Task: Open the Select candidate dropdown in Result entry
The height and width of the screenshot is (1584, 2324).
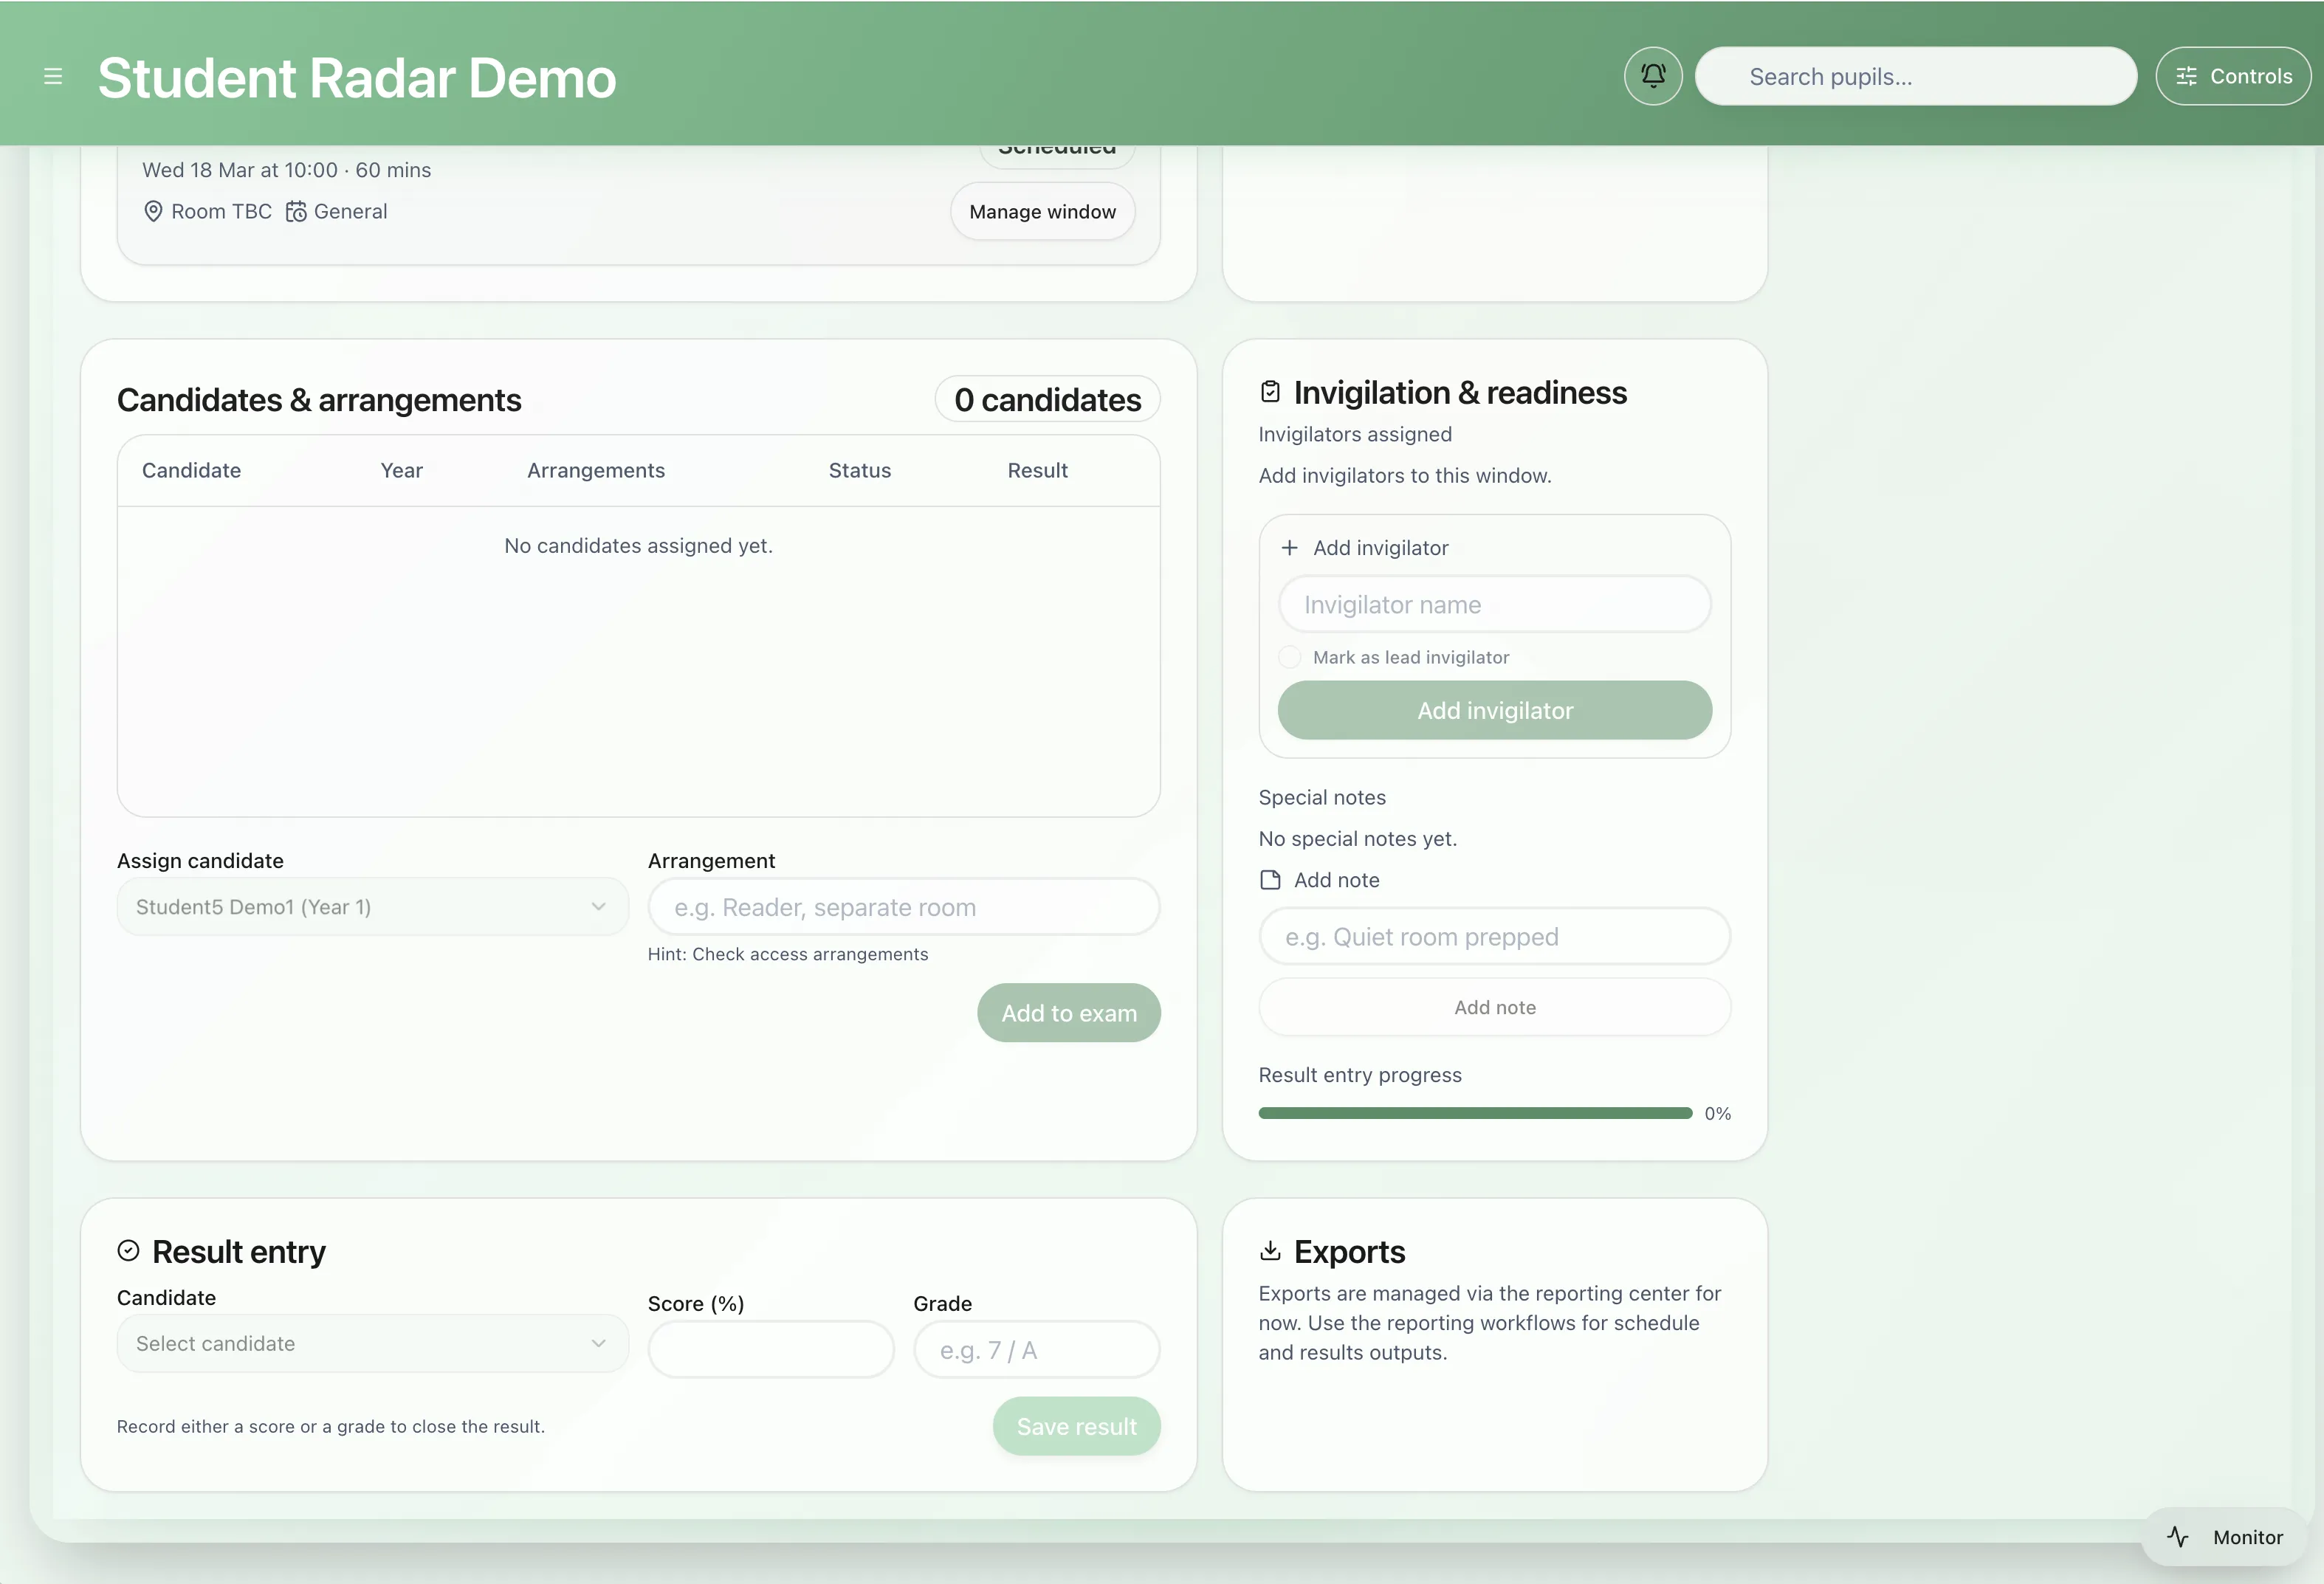Action: pos(372,1343)
